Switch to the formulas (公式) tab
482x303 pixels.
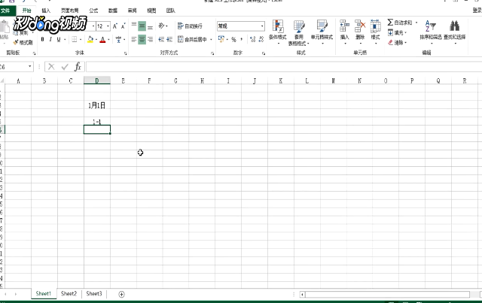point(93,11)
